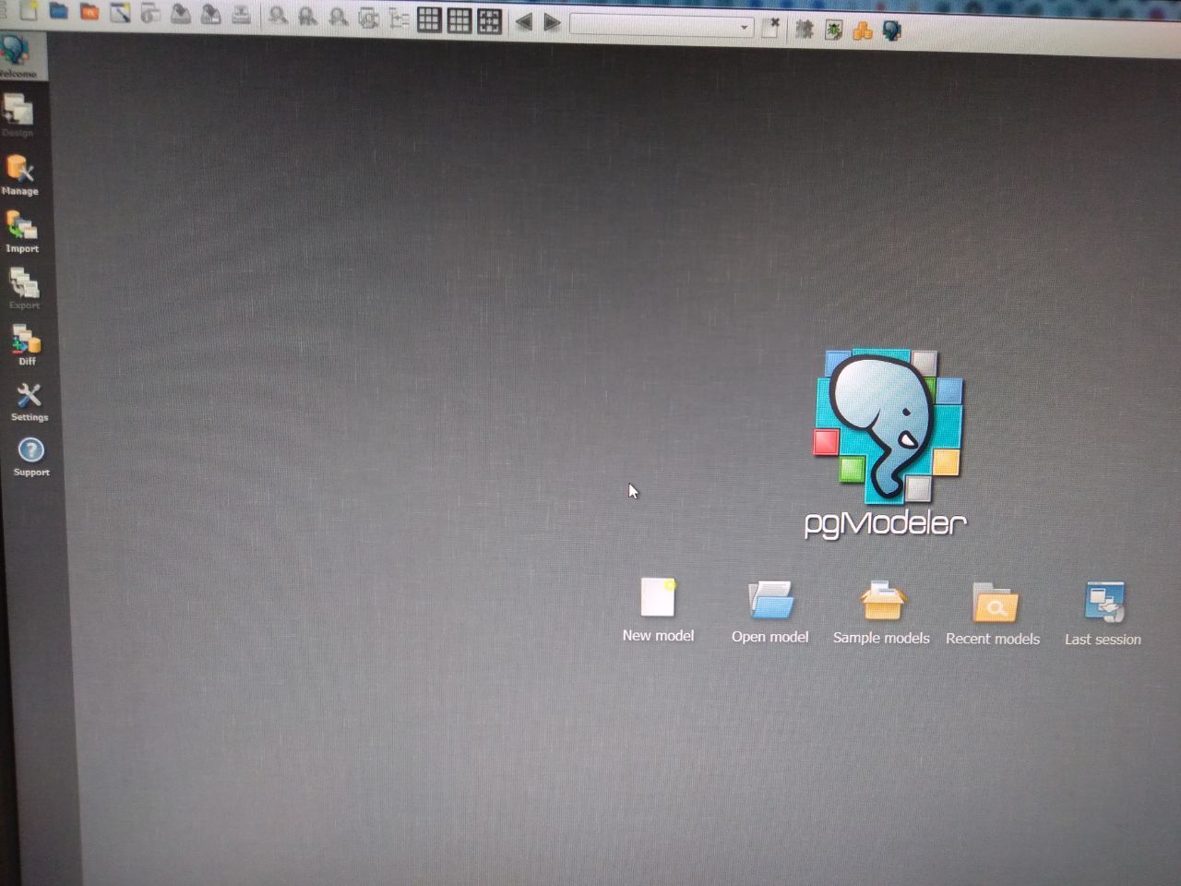Click the second magnifier zoom toolbar icon
This screenshot has width=1181, height=886.
[x=308, y=17]
